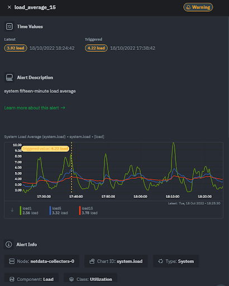The width and height of the screenshot is (229, 286).
Task: Click the load_average_15 title
Action: pos(35,7)
